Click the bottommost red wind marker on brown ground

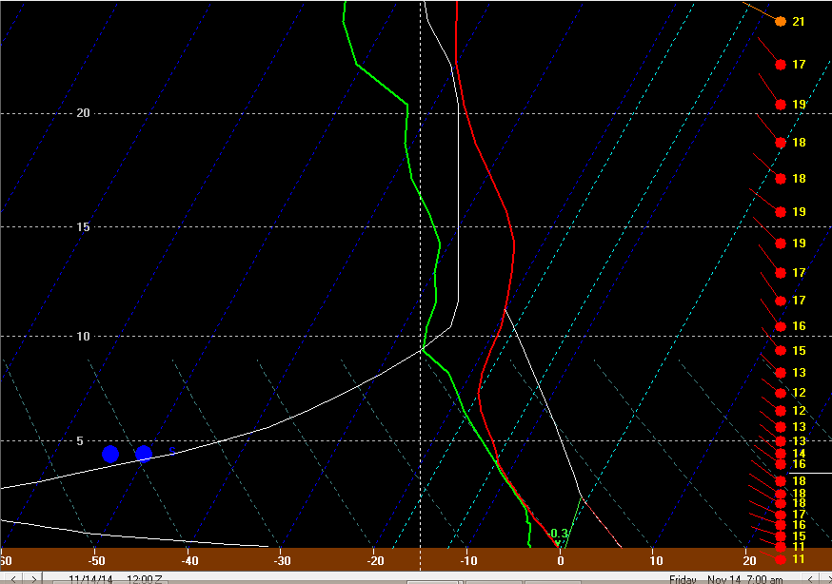coord(781,559)
